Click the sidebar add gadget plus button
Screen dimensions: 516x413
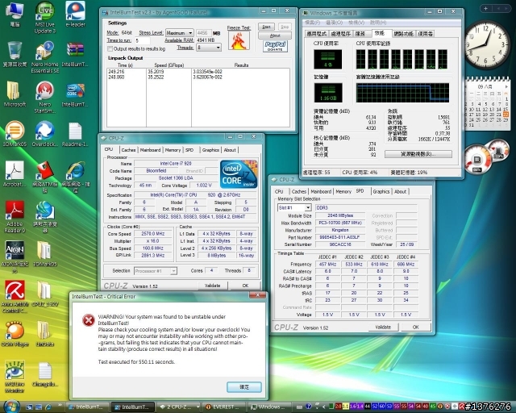coord(485,8)
